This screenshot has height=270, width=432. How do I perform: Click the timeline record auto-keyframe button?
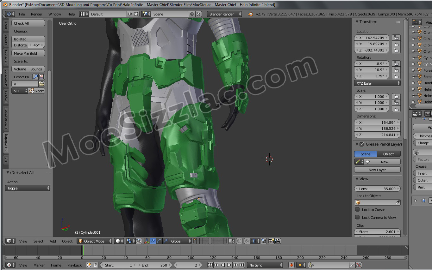[291, 265]
